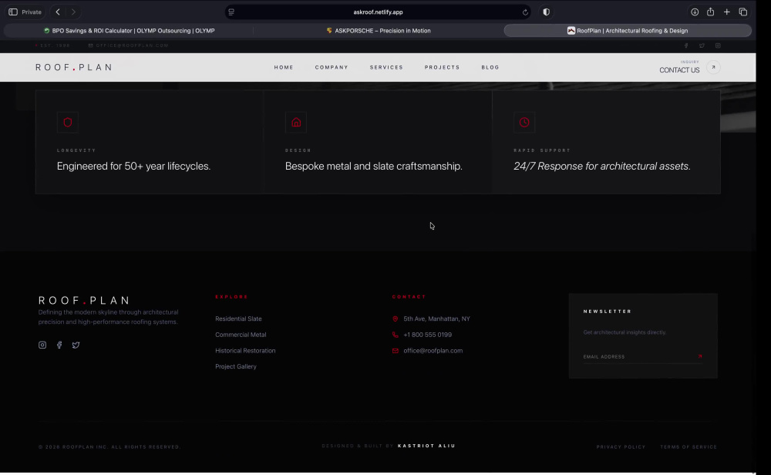Click 'Bespoke metal and slate craftsmanship.' card text
Screen dimensions: 771x475
click(374, 167)
